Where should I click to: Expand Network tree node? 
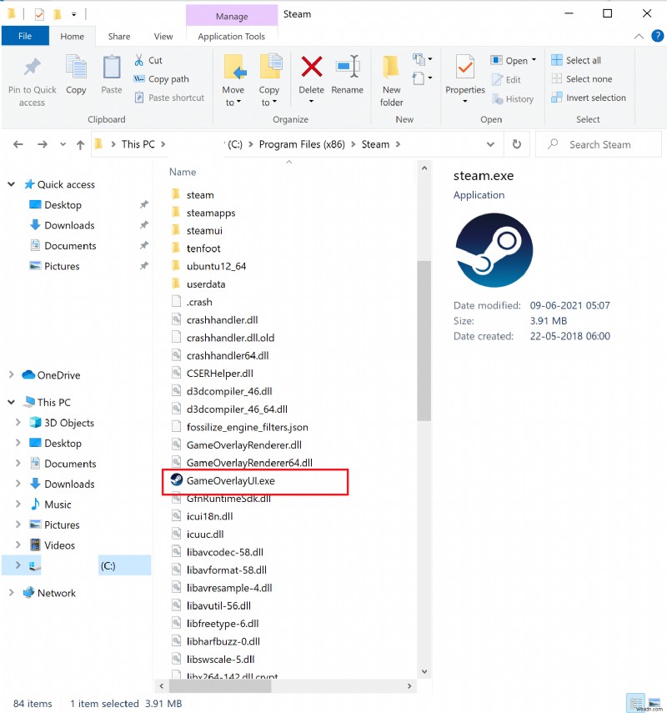[12, 593]
